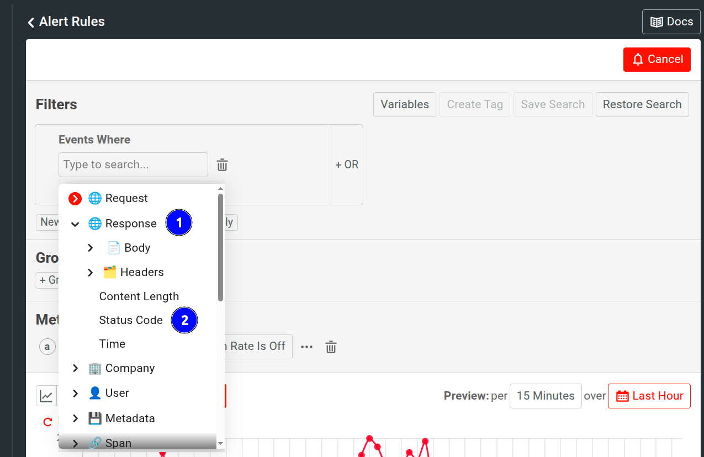The width and height of the screenshot is (704, 457).
Task: Click the floppy disk icon next to Metadata
Action: (94, 418)
